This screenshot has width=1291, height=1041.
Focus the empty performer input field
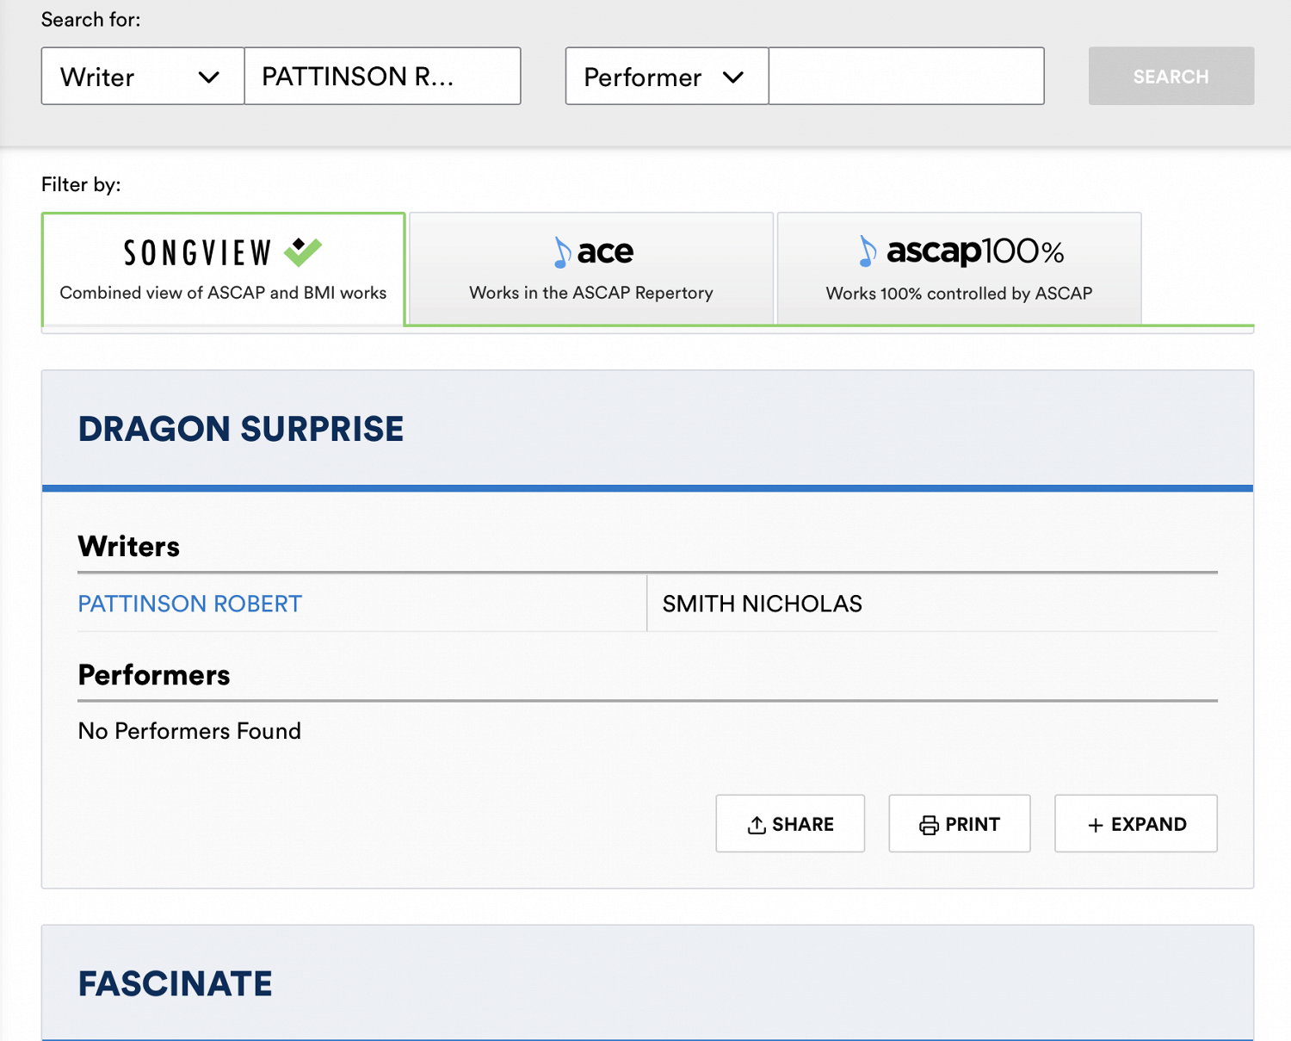click(x=905, y=77)
